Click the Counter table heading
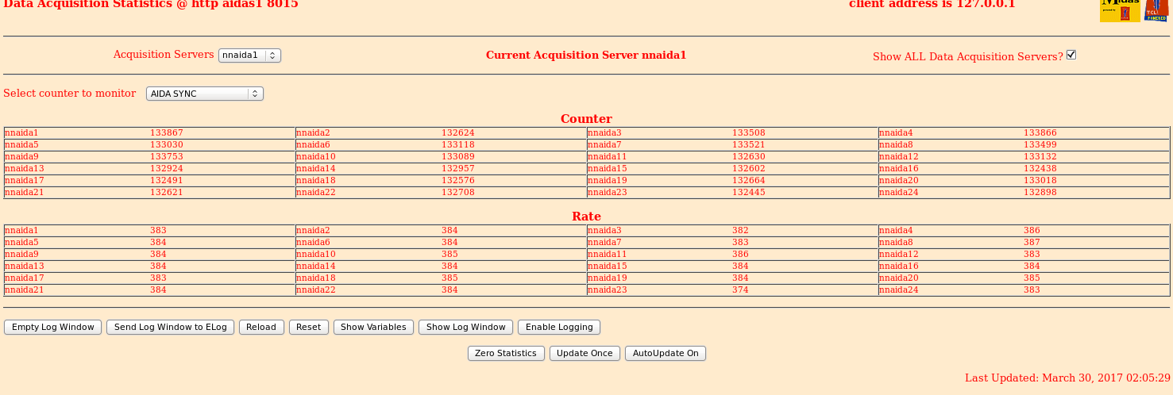 pyautogui.click(x=586, y=119)
